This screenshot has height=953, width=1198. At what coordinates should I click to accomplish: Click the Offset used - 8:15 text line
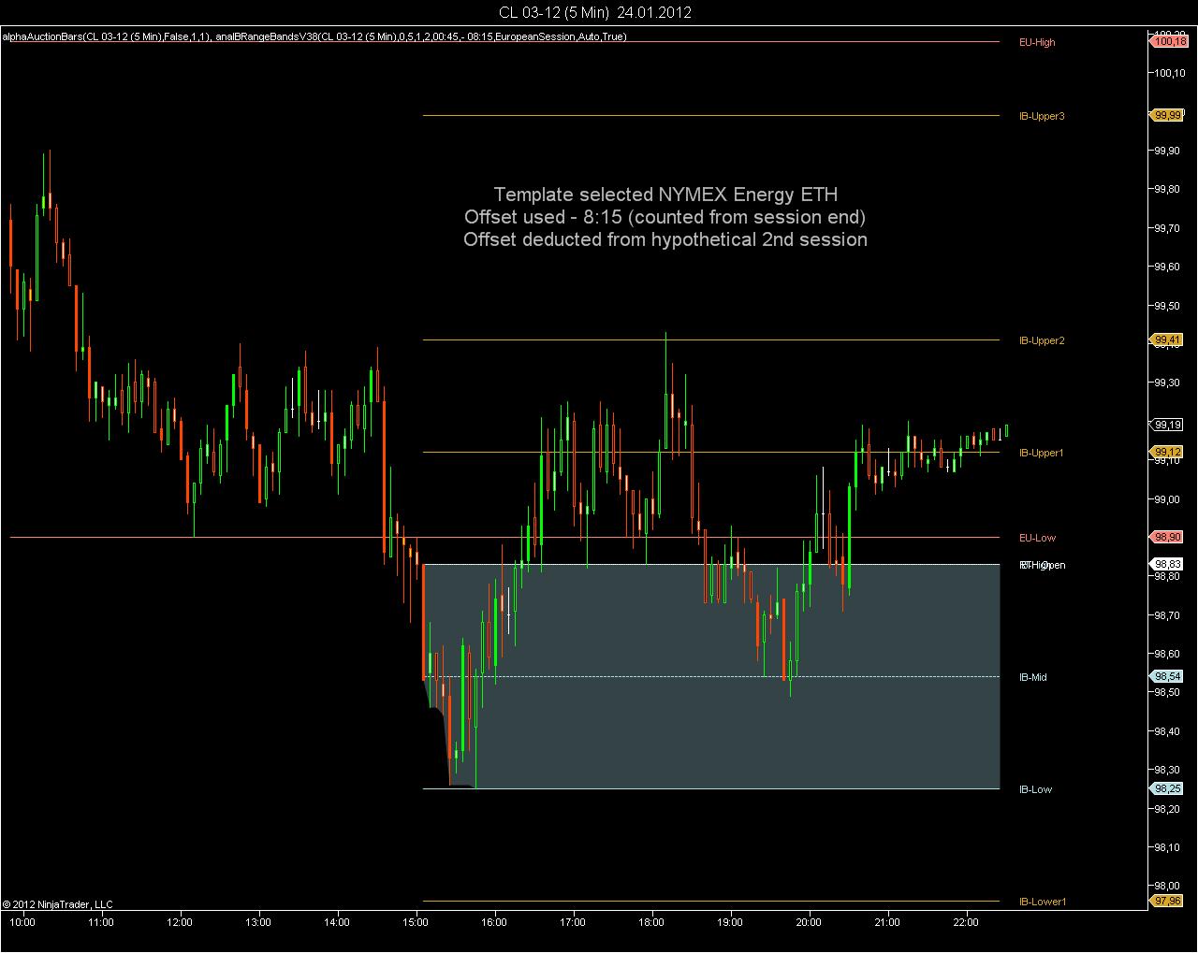(665, 217)
